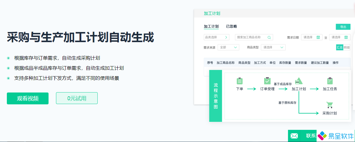Click the 加工任务 clipboard icon

click(x=330, y=81)
